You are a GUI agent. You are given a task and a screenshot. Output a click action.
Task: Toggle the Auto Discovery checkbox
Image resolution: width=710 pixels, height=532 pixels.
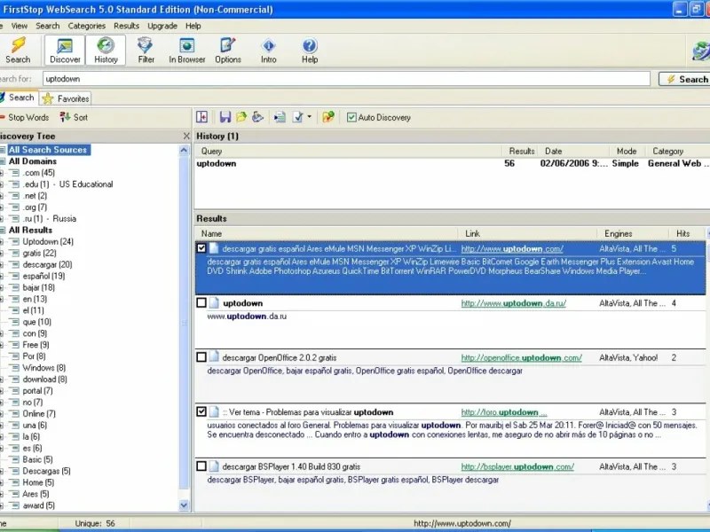[x=351, y=117]
